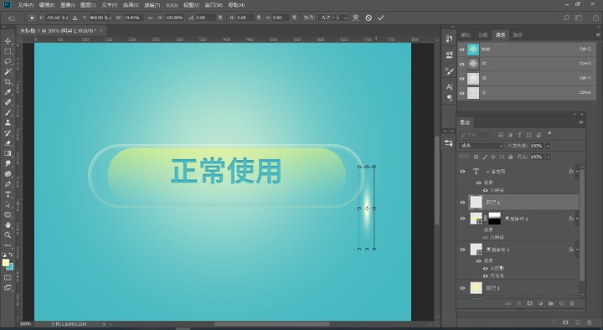
Task: Select the Move tool
Action: [x=8, y=41]
